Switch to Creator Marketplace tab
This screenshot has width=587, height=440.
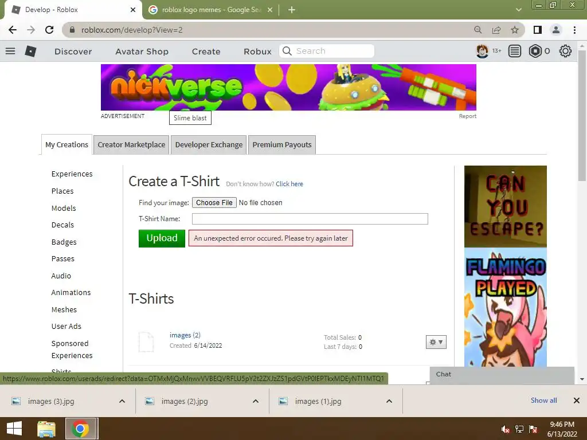(x=131, y=144)
